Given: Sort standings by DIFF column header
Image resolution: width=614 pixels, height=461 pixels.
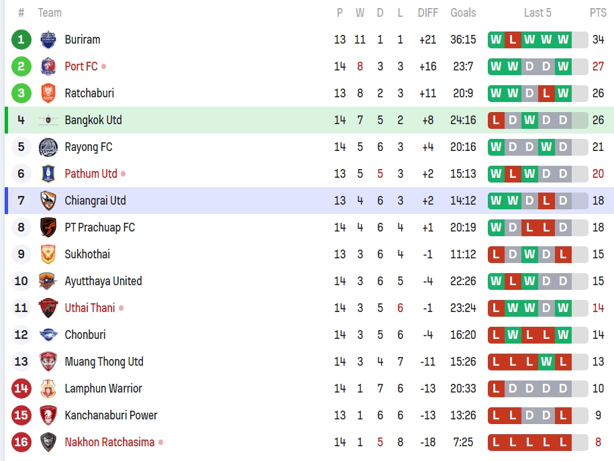Looking at the screenshot, I should click(x=427, y=13).
